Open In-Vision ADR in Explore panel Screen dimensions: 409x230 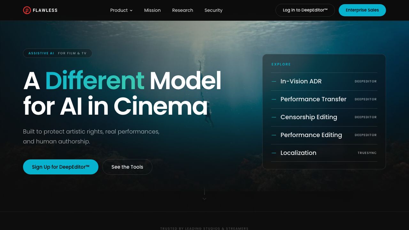324,81
